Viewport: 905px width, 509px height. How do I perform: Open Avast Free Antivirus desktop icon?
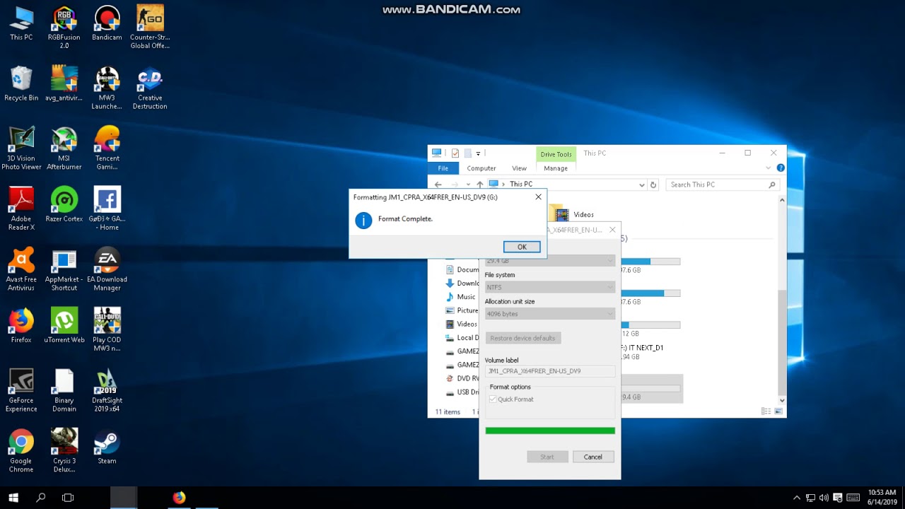coord(21,269)
